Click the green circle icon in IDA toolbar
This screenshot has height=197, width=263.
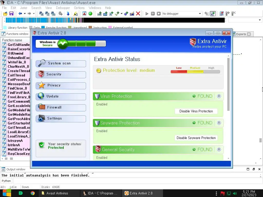pyautogui.click(x=90, y=14)
